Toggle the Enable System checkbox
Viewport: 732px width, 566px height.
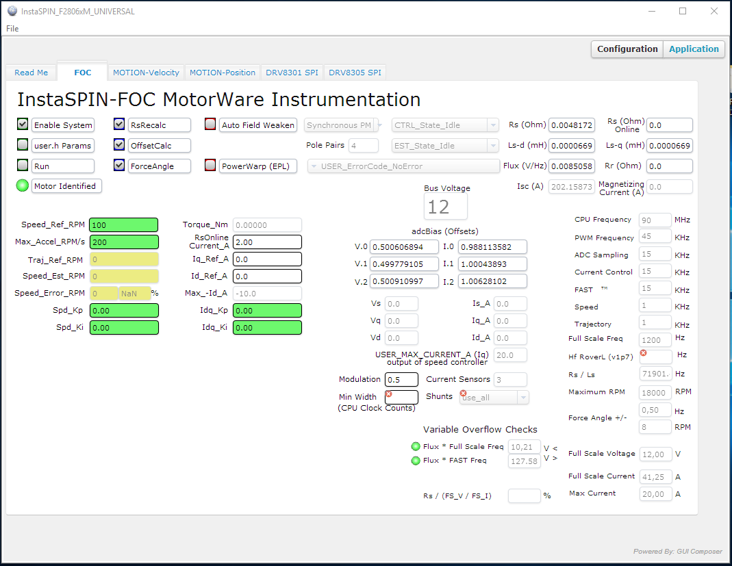[x=23, y=124]
